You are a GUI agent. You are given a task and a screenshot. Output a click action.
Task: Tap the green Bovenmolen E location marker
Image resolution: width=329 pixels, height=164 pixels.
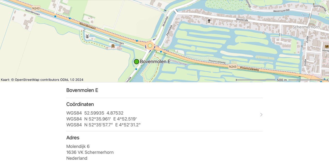tap(136, 62)
